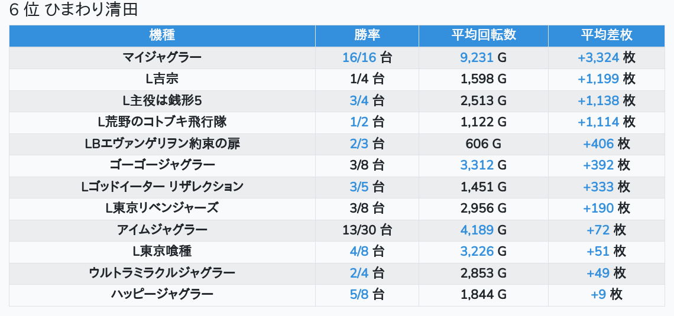Select the ゴーゴージャグラー machine name
Image resolution: width=674 pixels, height=316 pixels.
coord(162,165)
